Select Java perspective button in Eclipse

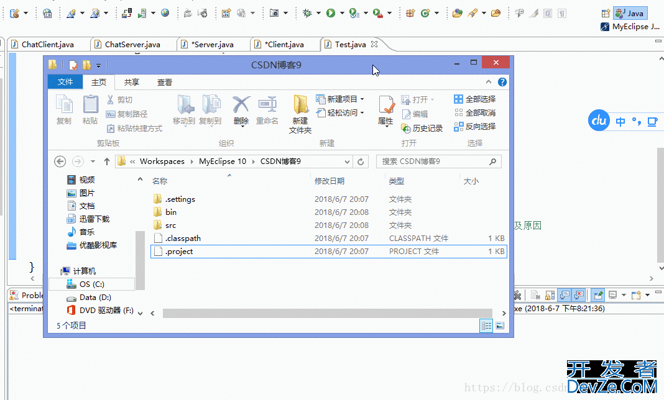[630, 14]
